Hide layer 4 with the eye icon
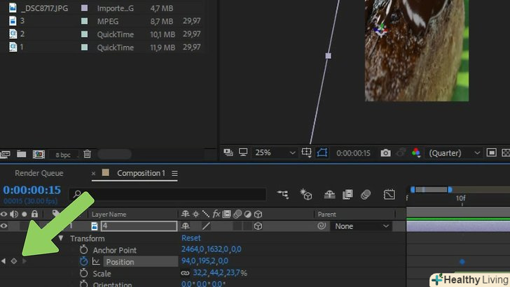Image resolution: width=510 pixels, height=287 pixels. [x=4, y=226]
